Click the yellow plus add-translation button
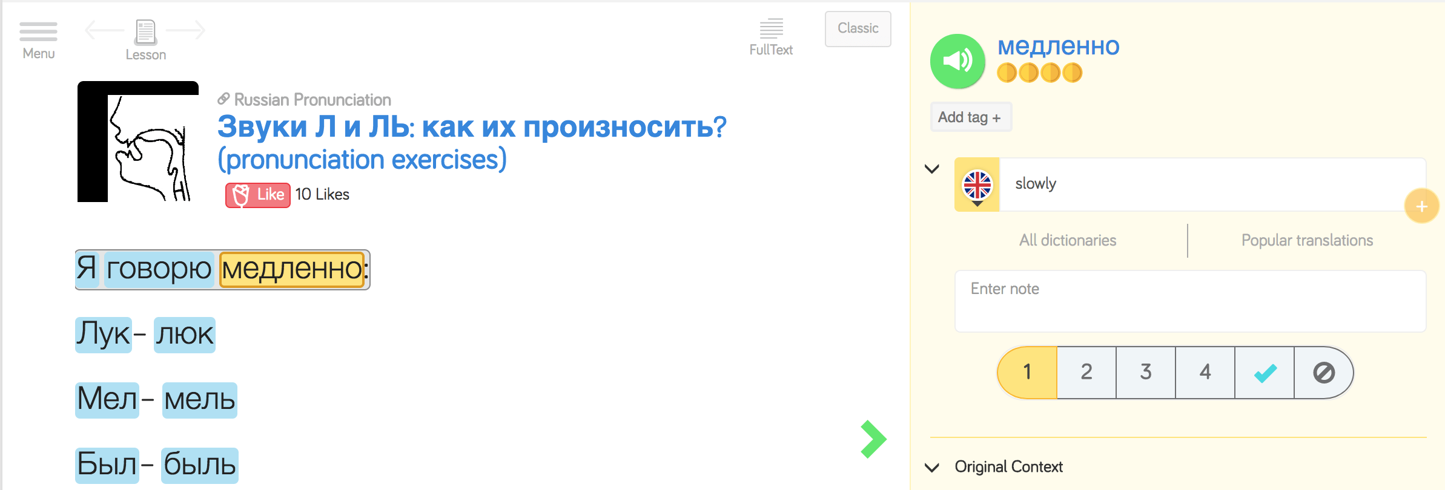This screenshot has width=1445, height=490. 1421,206
